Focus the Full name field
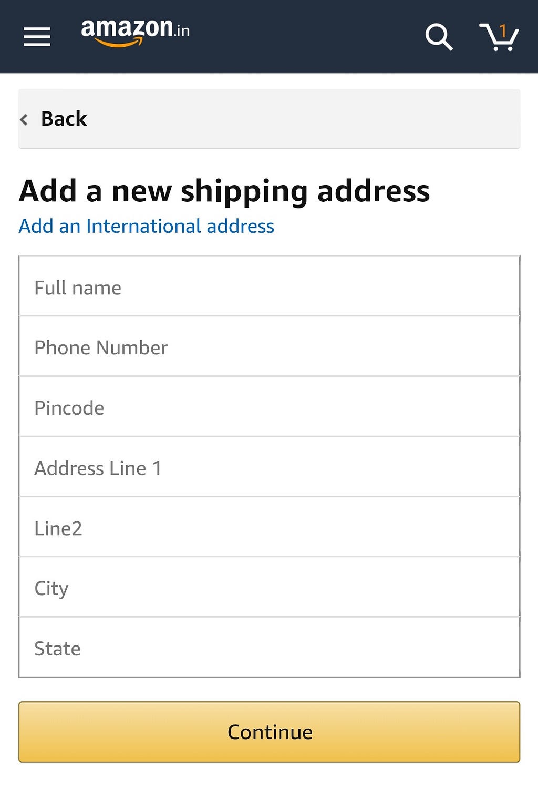Screen dimensions: 538x789 (269, 287)
